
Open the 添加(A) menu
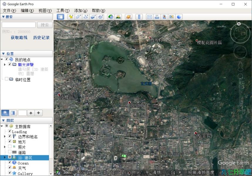[x=81, y=11]
